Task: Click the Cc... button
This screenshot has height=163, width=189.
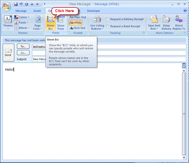Action: 23,53
